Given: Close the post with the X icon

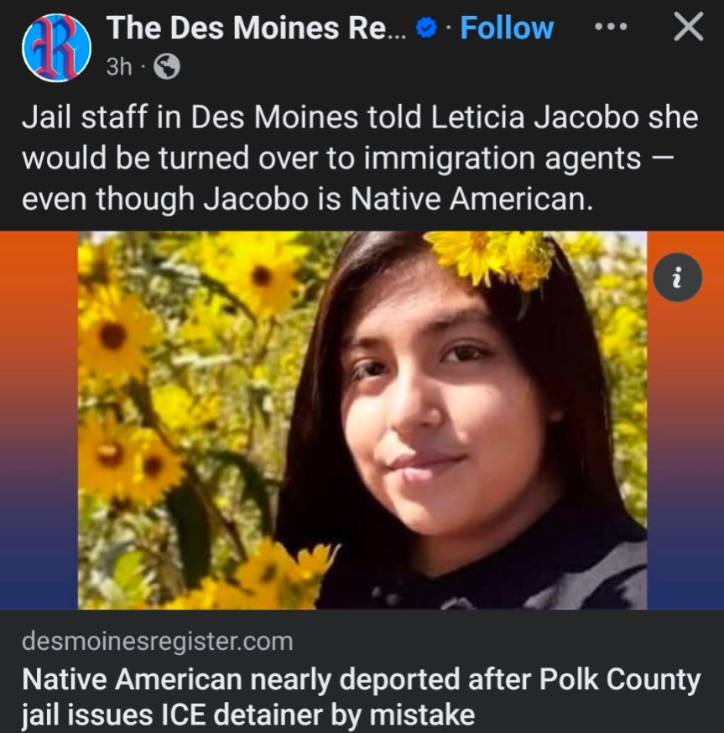Looking at the screenshot, I should click(x=688, y=27).
